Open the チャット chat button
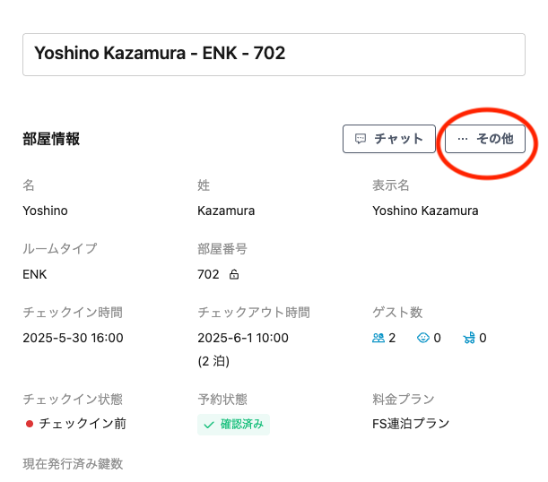The image size is (548, 482). pyautogui.click(x=389, y=139)
